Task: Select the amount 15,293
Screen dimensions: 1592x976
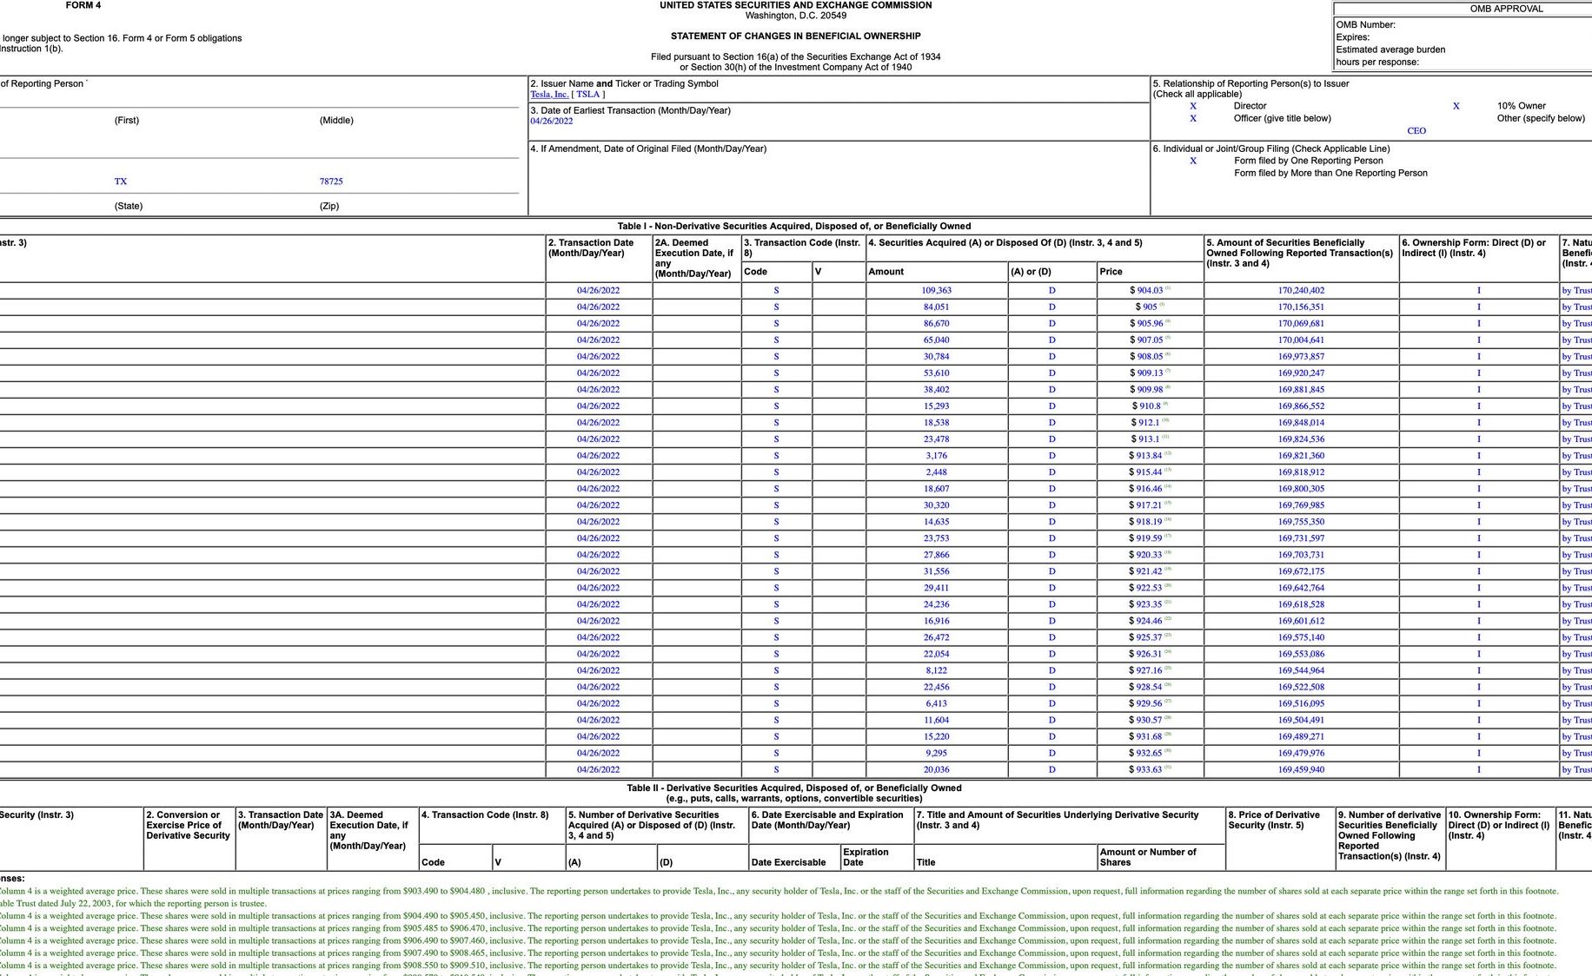Action: click(937, 406)
